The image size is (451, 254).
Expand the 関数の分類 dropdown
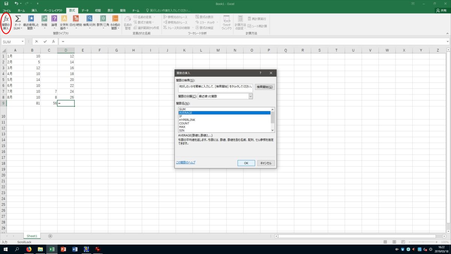tap(251, 96)
